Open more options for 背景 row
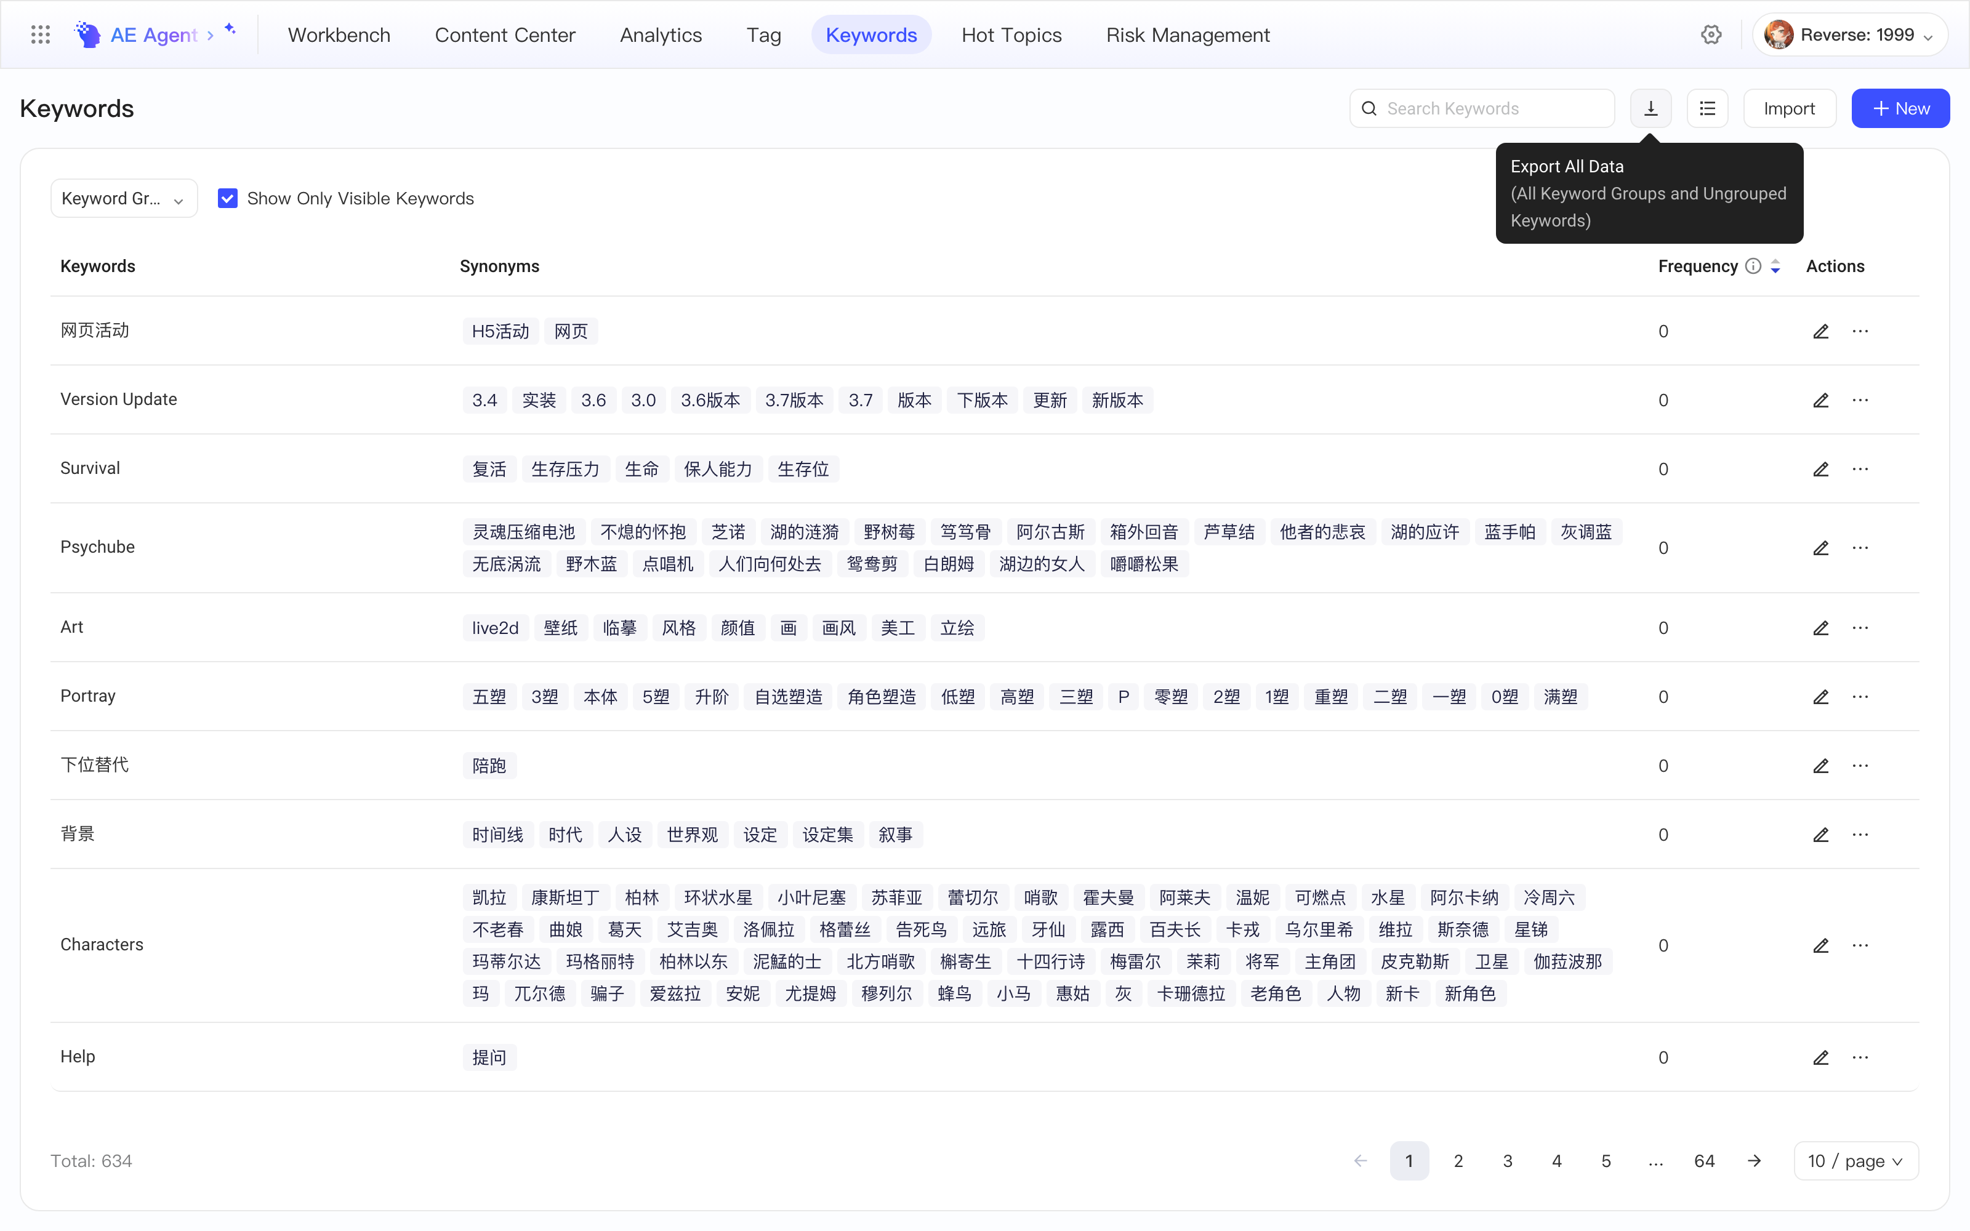 (x=1860, y=835)
